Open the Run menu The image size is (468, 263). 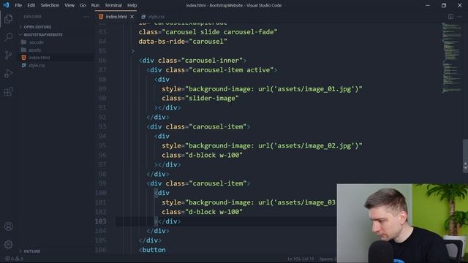[95, 5]
